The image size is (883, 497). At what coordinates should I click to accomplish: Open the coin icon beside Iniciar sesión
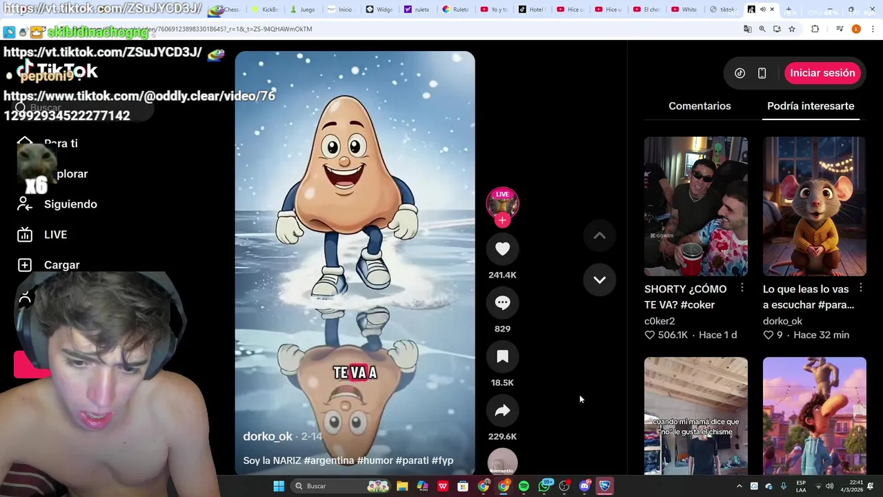[x=740, y=73]
